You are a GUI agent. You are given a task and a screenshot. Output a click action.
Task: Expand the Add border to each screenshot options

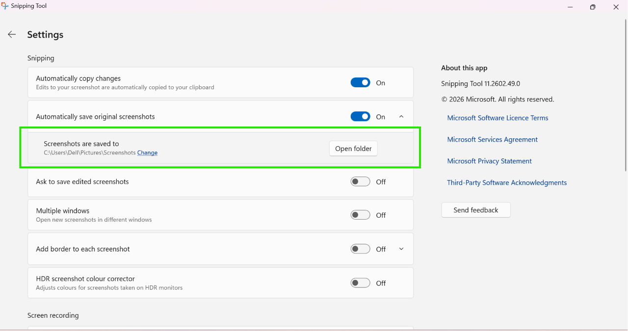coord(401,249)
